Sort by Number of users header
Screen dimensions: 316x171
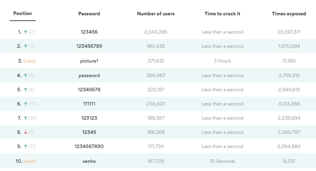pos(156,13)
